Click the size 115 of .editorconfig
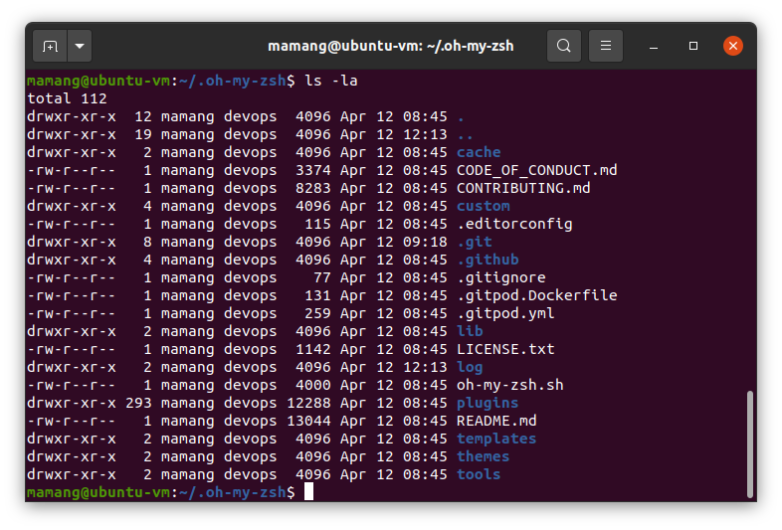The image size is (782, 530). tap(317, 224)
